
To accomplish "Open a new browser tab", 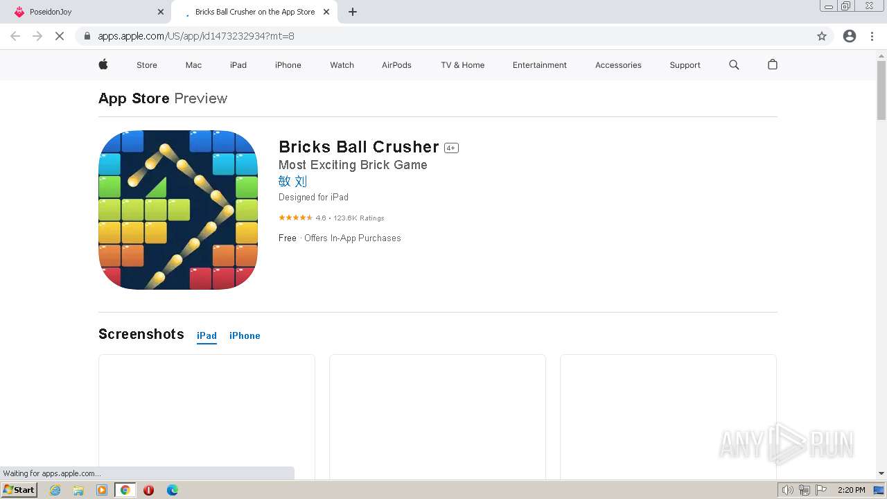I will coord(352,12).
